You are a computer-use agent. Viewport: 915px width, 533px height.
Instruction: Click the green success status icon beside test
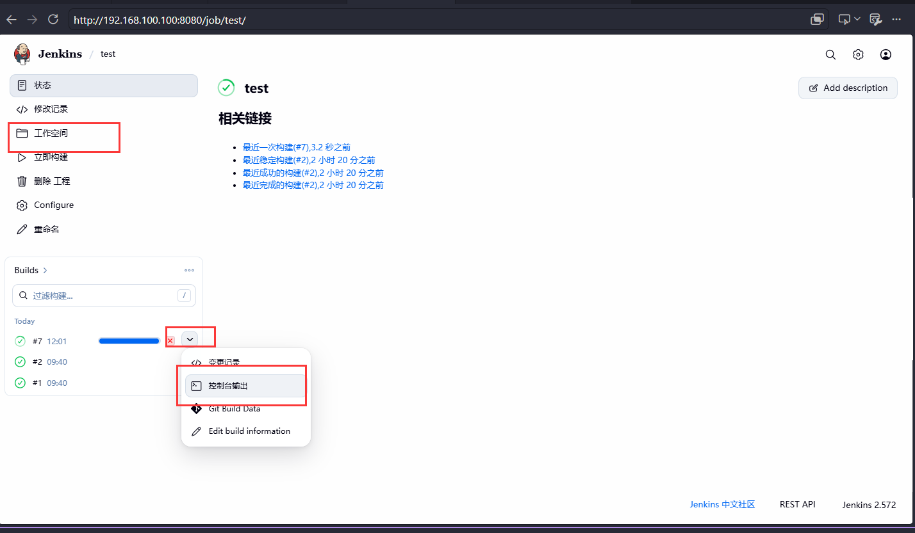point(226,88)
